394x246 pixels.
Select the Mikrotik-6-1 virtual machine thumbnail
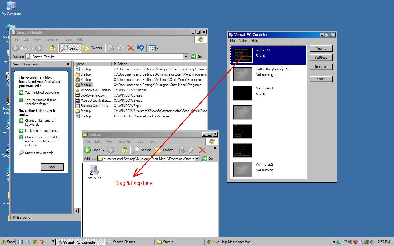point(243,93)
